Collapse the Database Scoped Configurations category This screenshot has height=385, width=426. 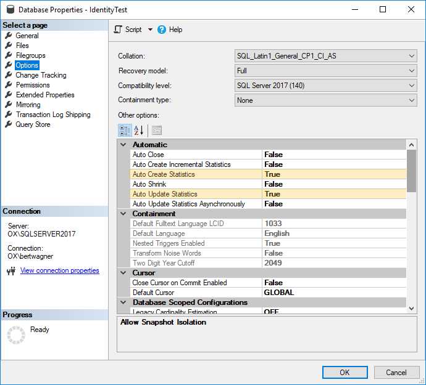pos(123,302)
